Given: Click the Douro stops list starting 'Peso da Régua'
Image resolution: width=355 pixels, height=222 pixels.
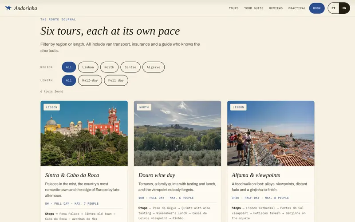Looking at the screenshot, I should click(x=174, y=213).
